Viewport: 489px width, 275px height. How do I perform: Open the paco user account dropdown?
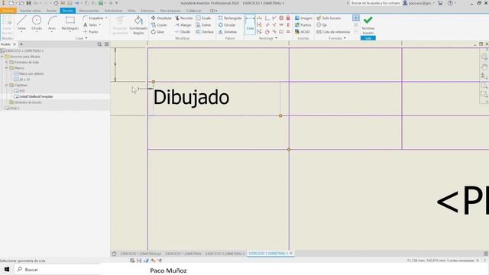(x=419, y=3)
